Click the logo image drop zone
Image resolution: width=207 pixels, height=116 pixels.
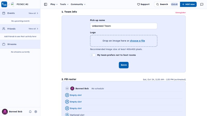click(124, 41)
